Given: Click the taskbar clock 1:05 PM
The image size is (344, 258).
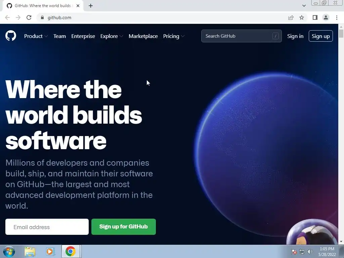Looking at the screenshot, I should point(327,249).
